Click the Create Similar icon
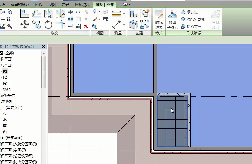The image size is (252, 164). (145, 13)
